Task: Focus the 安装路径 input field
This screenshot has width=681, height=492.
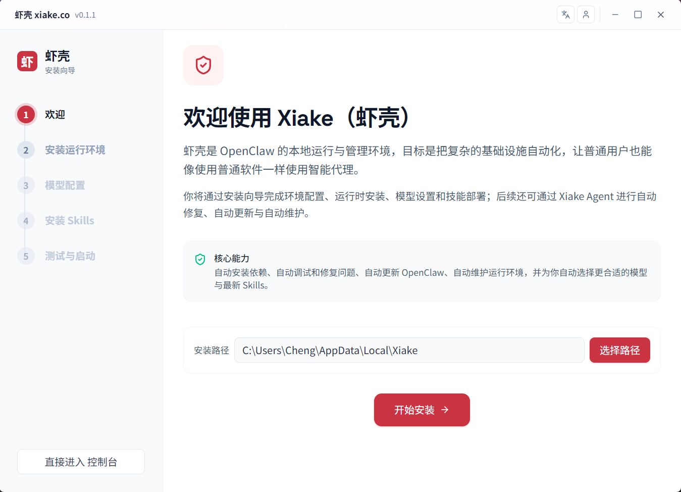Action: coord(409,350)
